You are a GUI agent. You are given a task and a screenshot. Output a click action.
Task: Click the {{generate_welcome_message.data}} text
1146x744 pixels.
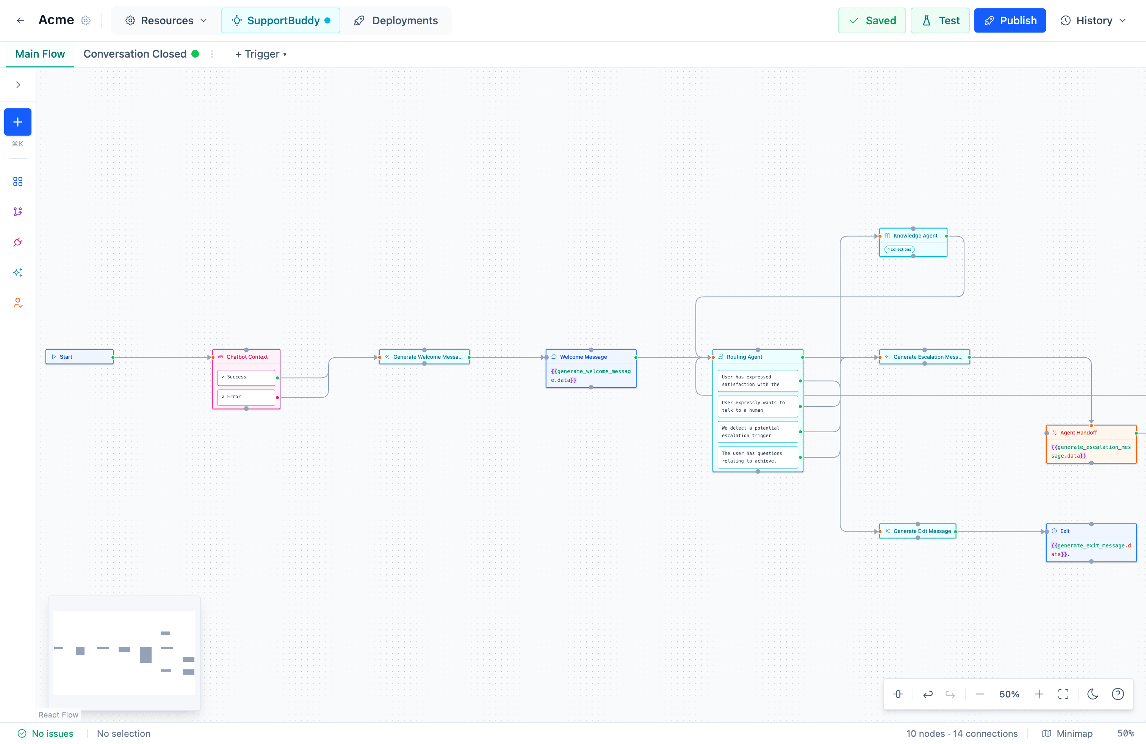[591, 376]
